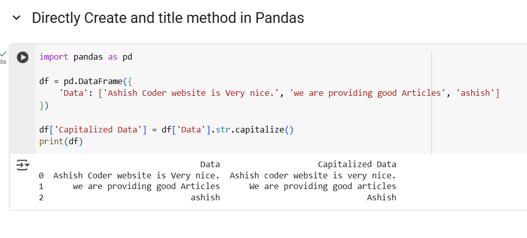
Task: Click output row 2's capitalized 'Ashish' value
Action: [x=381, y=197]
